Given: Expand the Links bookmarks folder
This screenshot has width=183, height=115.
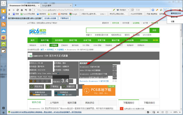Looking at the screenshot, I should pos(103,14).
